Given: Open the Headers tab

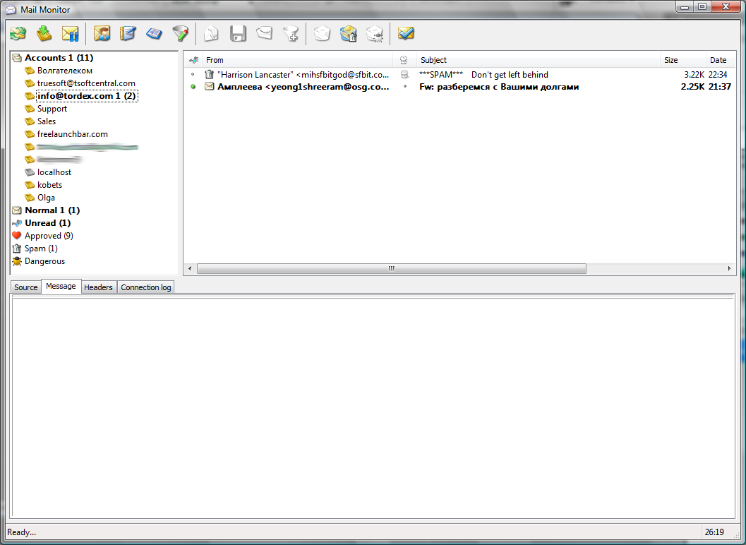Looking at the screenshot, I should [98, 287].
